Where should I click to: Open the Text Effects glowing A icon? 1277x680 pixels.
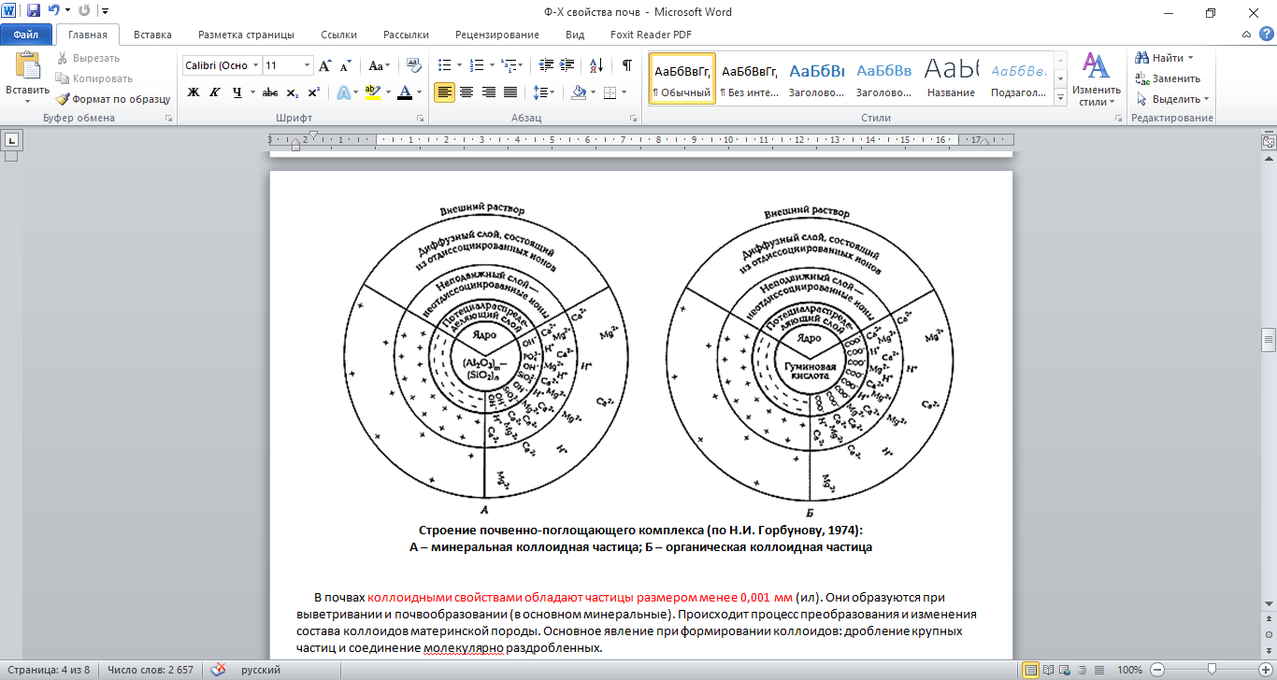click(343, 92)
